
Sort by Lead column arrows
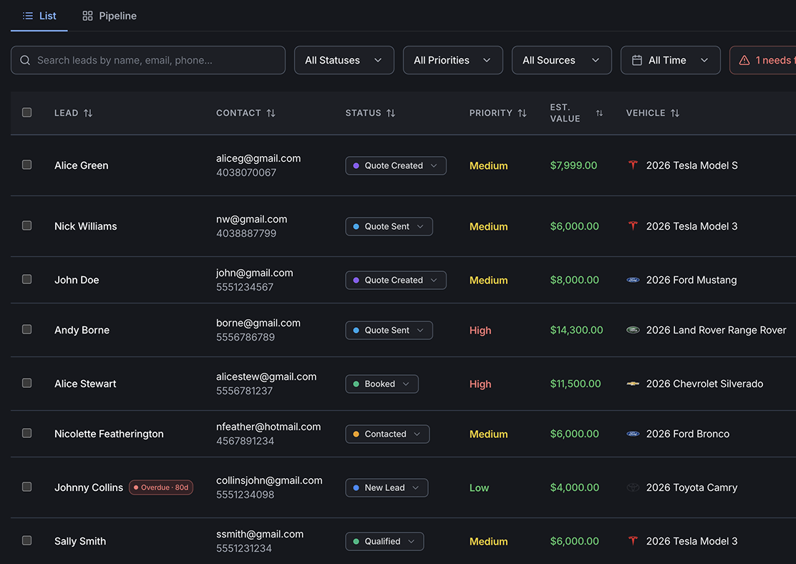coord(88,112)
